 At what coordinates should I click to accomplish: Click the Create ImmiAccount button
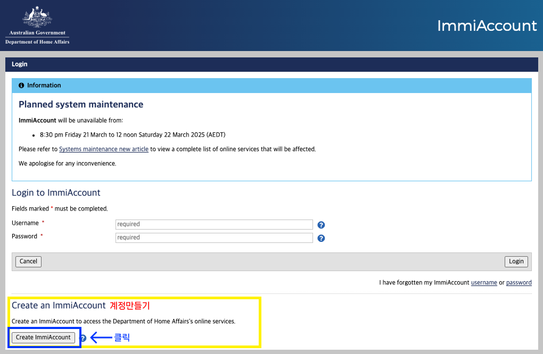click(43, 338)
